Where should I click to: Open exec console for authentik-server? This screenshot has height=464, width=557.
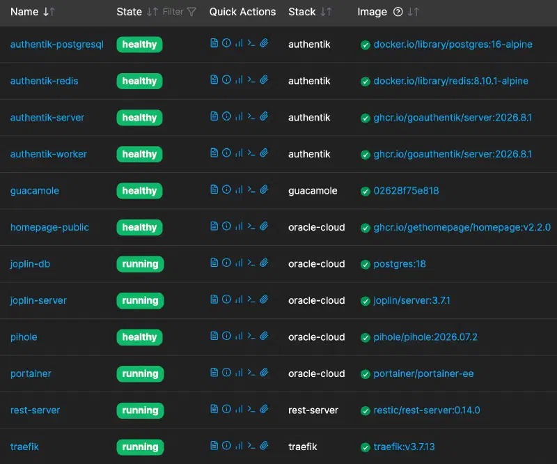251,116
